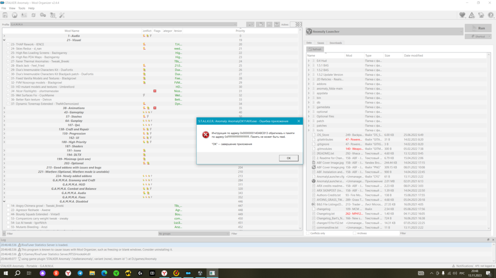Open Telegram from the taskbar
This screenshot has width=496, height=278.
[x=80, y=273]
